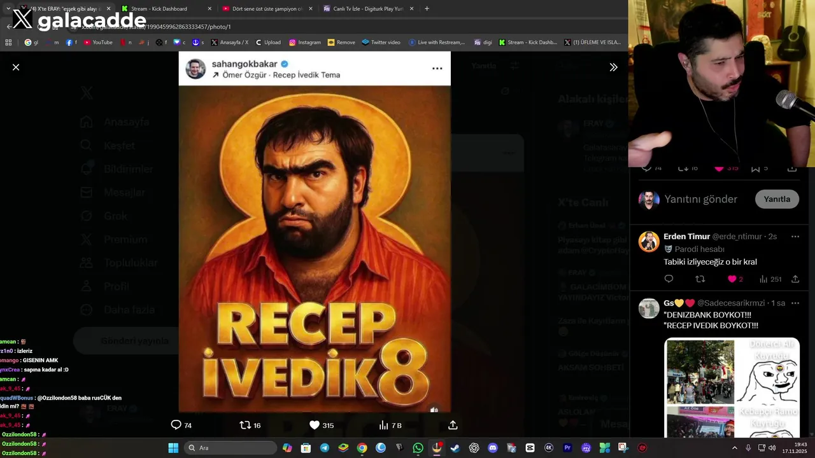The image size is (815, 458).
Task: Click the Recep İvedik 8 poster image
Action: tap(315, 249)
